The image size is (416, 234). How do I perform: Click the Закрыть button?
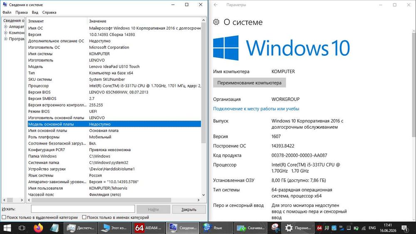[189, 209]
